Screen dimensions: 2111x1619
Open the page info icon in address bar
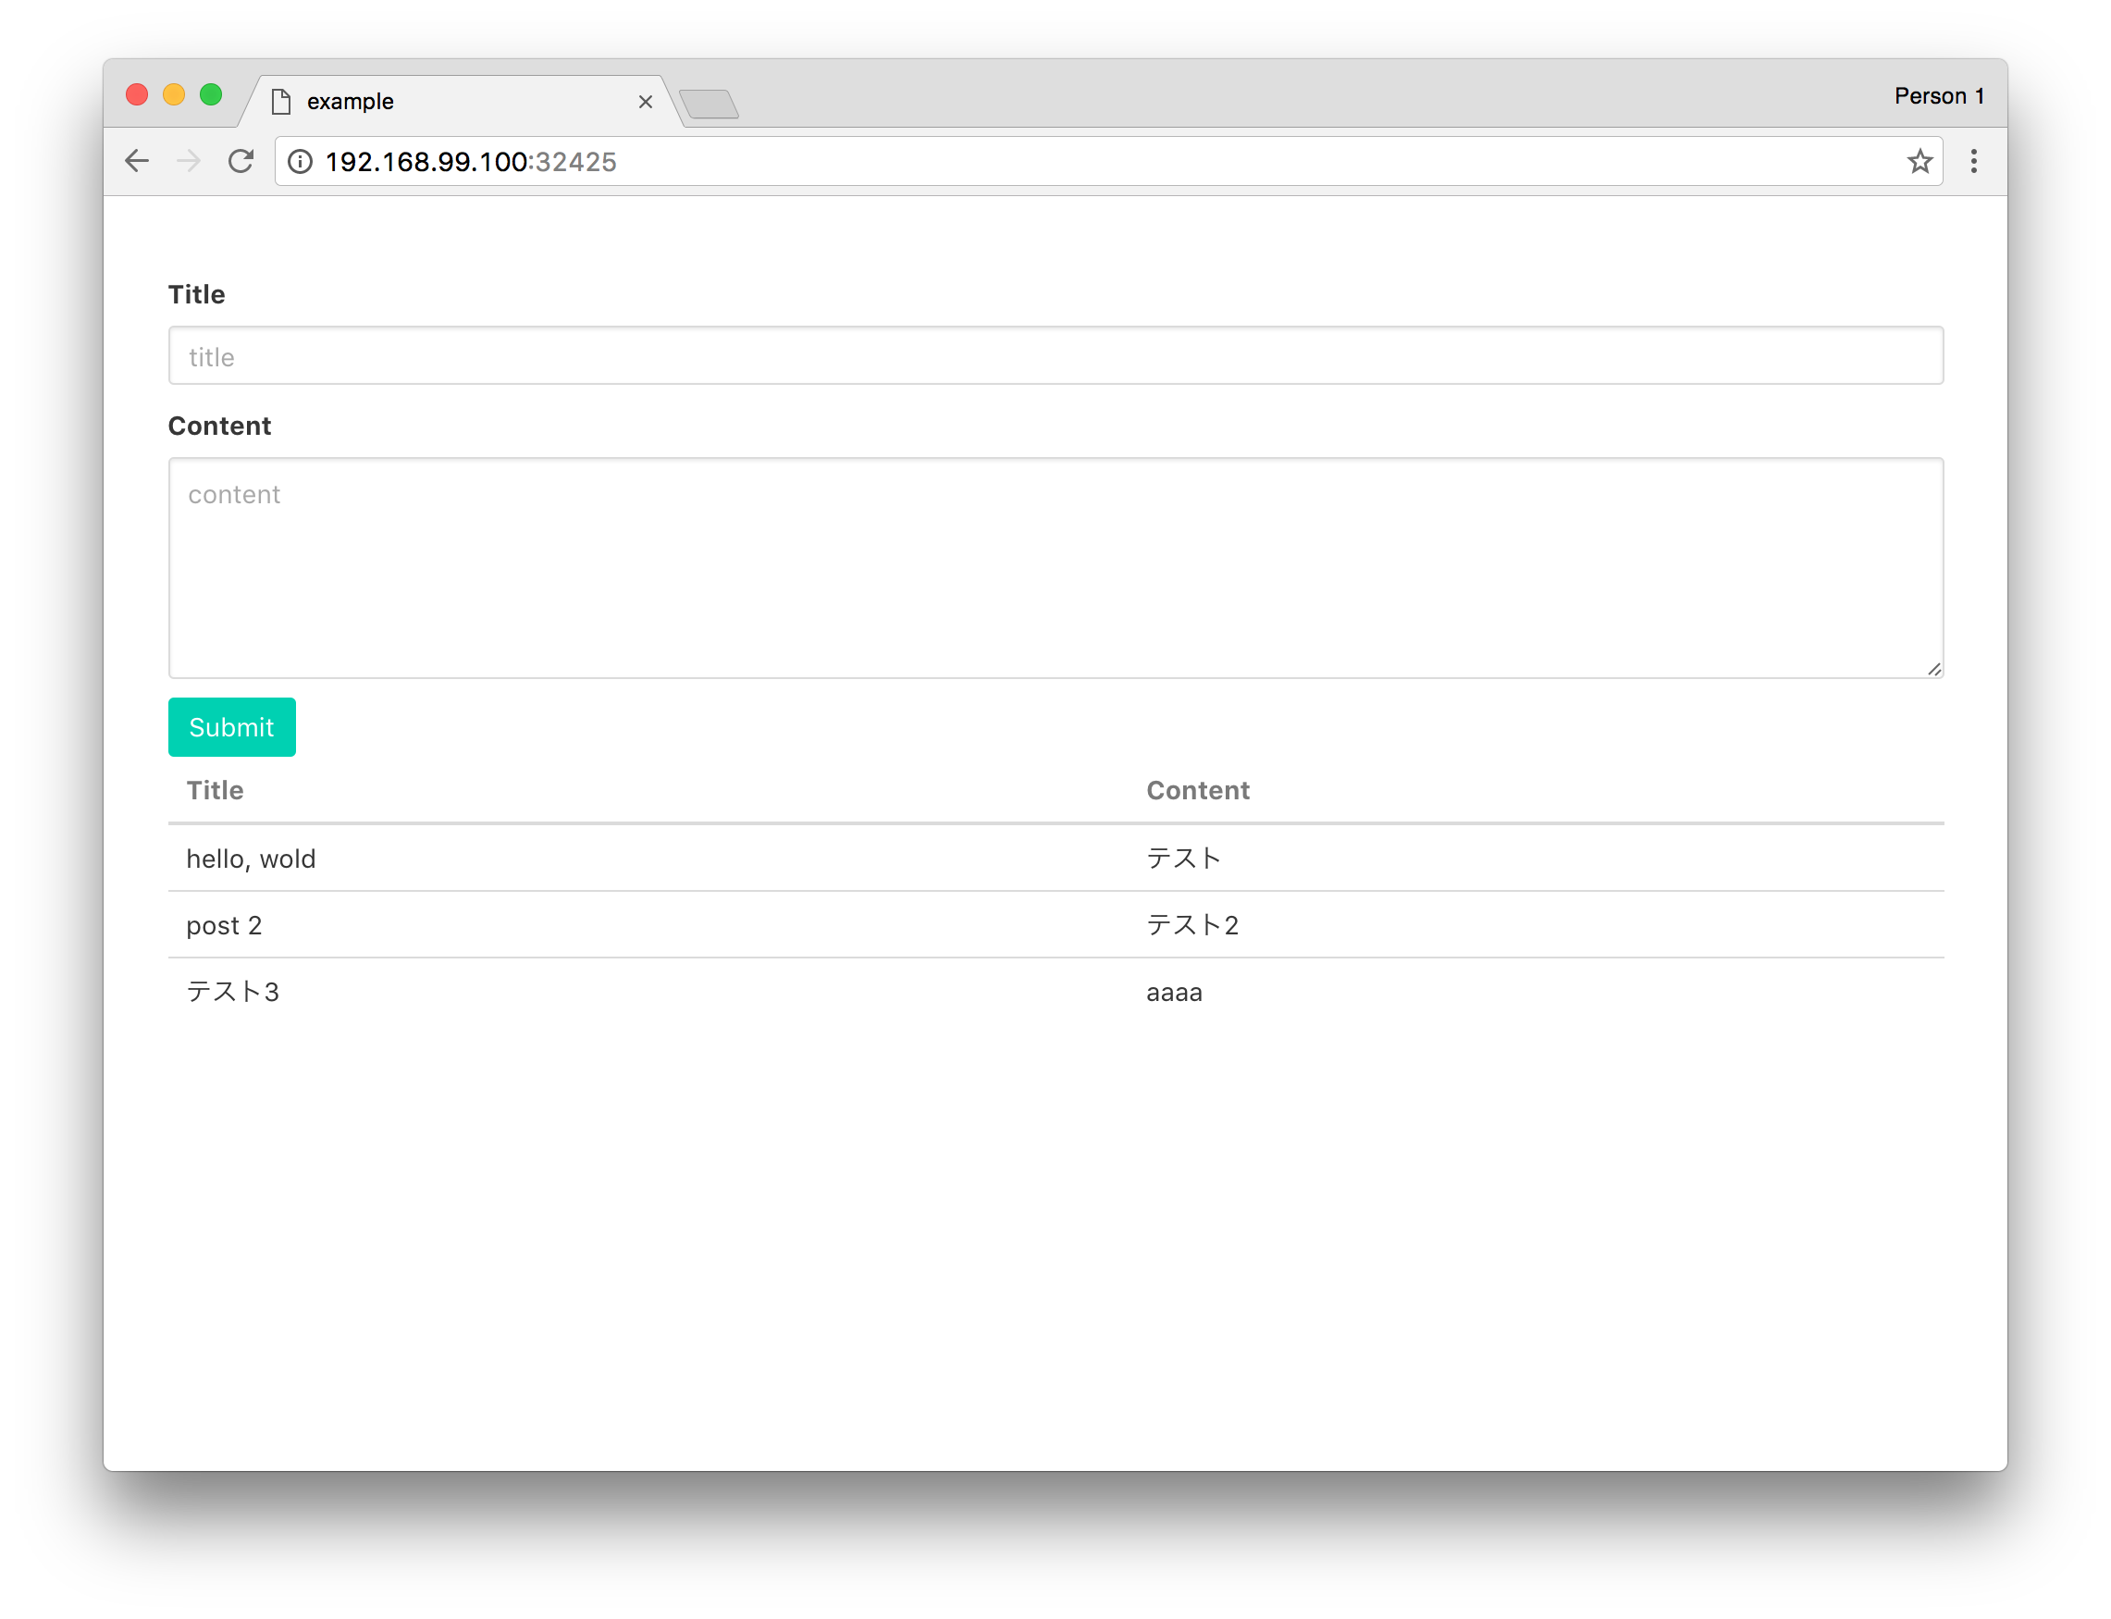point(300,162)
